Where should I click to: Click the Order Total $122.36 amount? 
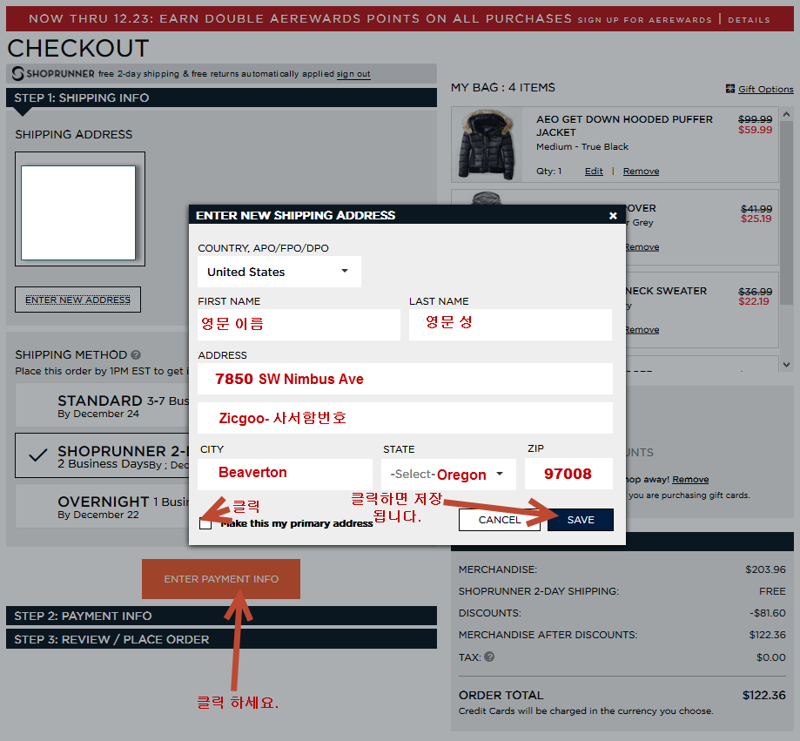[x=763, y=695]
